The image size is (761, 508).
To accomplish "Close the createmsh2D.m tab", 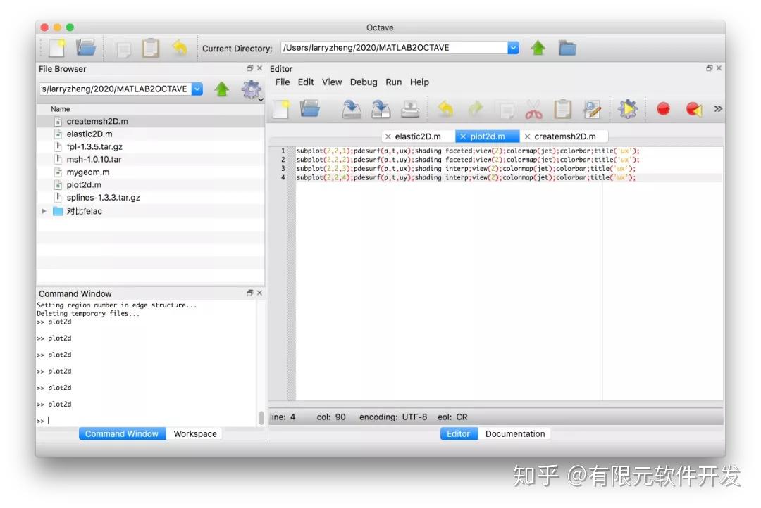I will pyautogui.click(x=528, y=136).
